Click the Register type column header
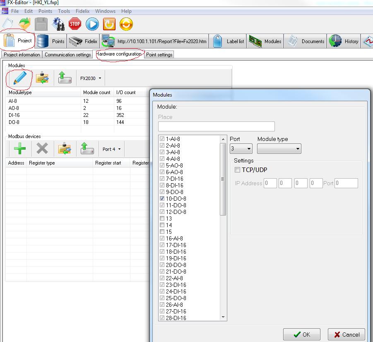The width and height of the screenshot is (373, 342). pos(60,163)
